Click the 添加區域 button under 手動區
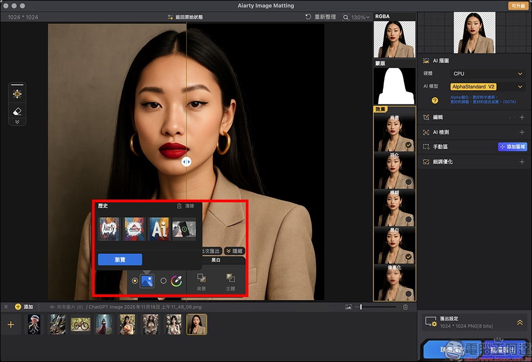Image resolution: width=532 pixels, height=362 pixels. click(512, 146)
